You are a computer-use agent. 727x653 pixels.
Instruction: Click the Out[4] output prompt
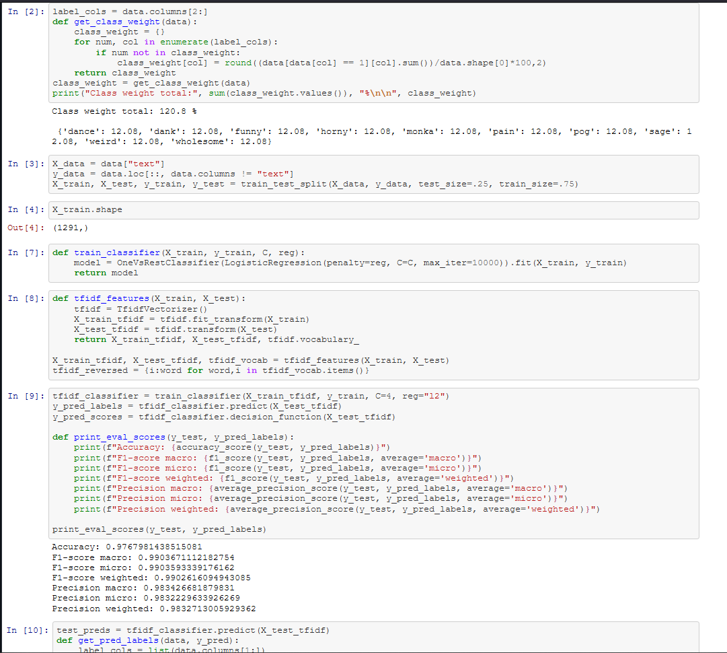(x=26, y=228)
